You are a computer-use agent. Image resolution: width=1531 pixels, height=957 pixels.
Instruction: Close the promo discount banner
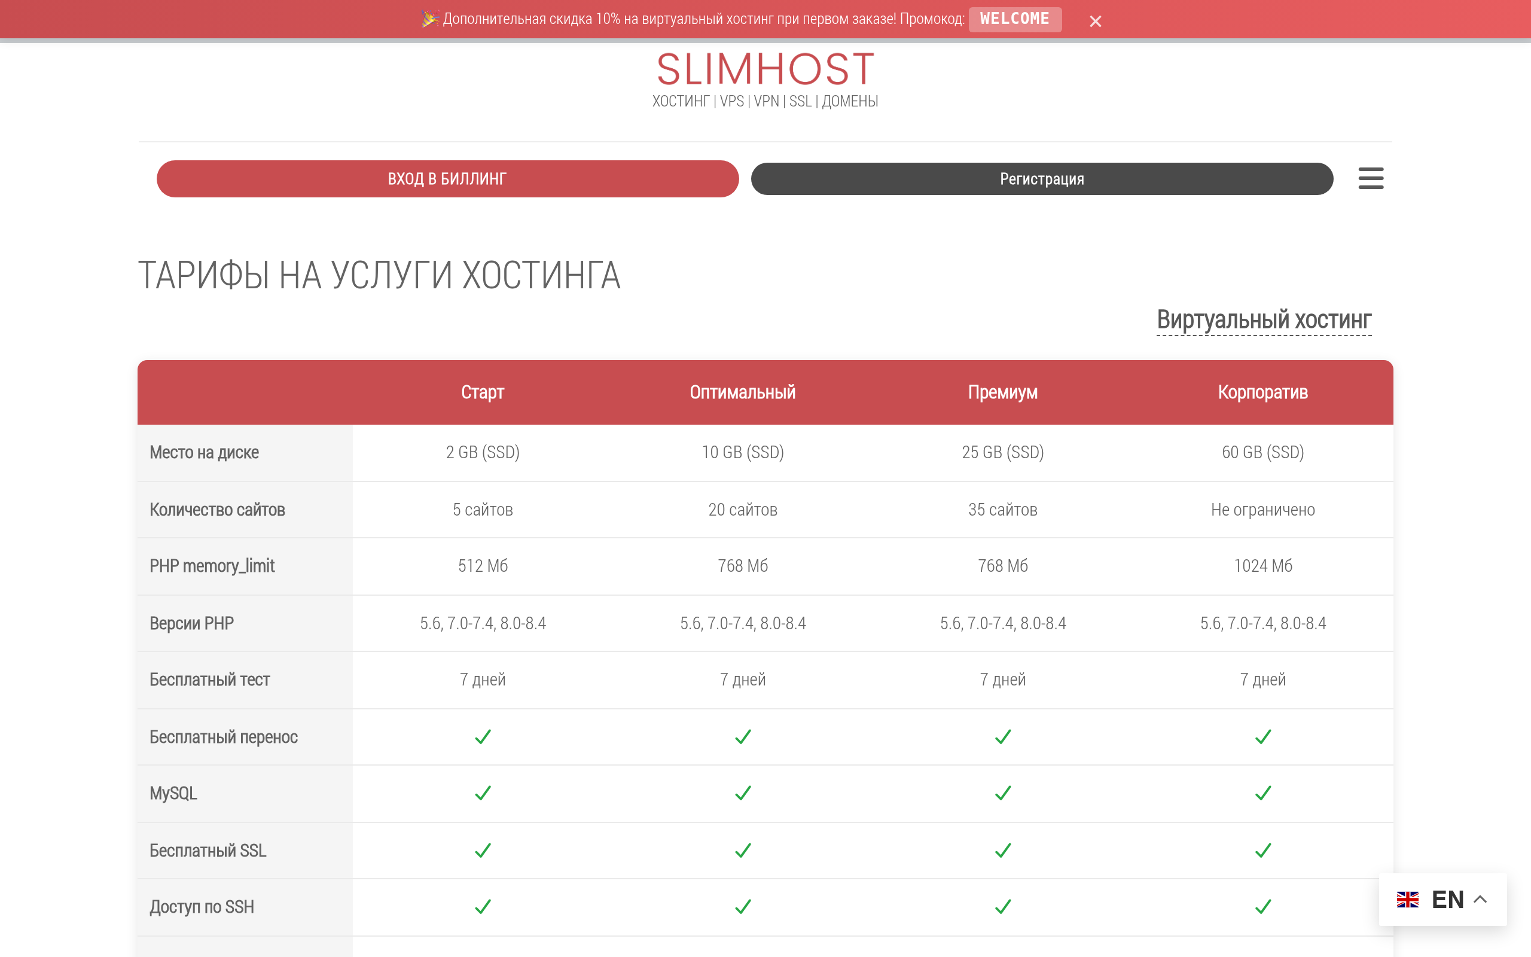pos(1095,22)
